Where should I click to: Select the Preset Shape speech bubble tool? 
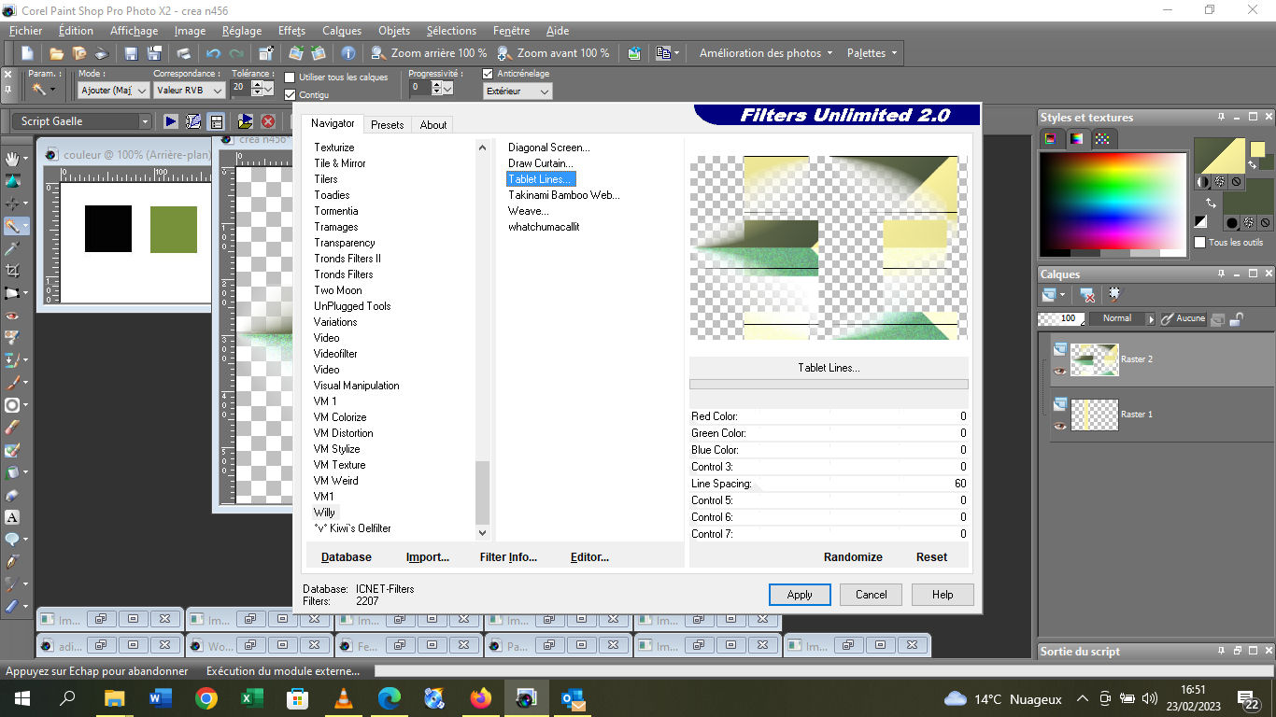point(12,540)
